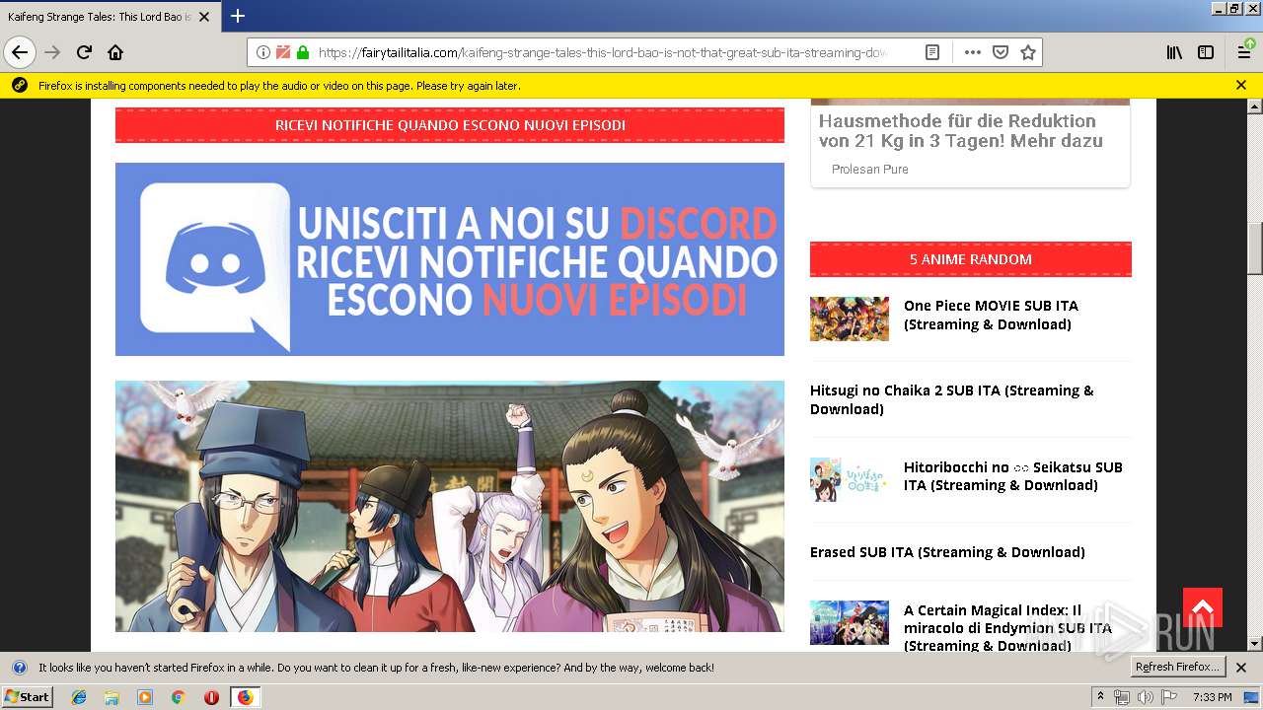Click the blocked media permission icon
The width and height of the screenshot is (1263, 710).
pyautogui.click(x=283, y=52)
